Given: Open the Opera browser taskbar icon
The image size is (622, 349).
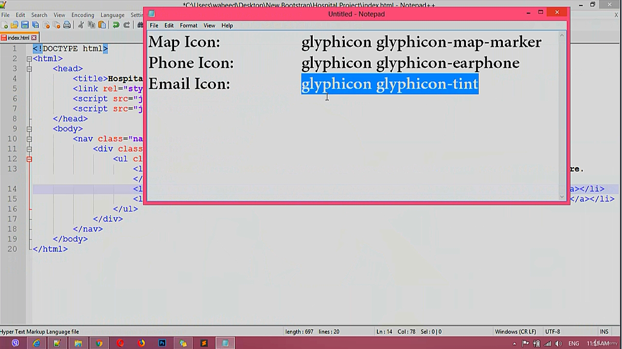Looking at the screenshot, I should pos(120,343).
